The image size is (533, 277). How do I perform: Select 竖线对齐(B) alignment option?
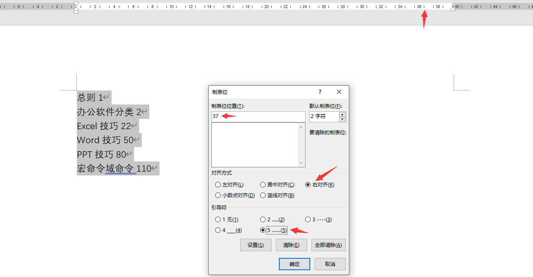[x=263, y=195]
